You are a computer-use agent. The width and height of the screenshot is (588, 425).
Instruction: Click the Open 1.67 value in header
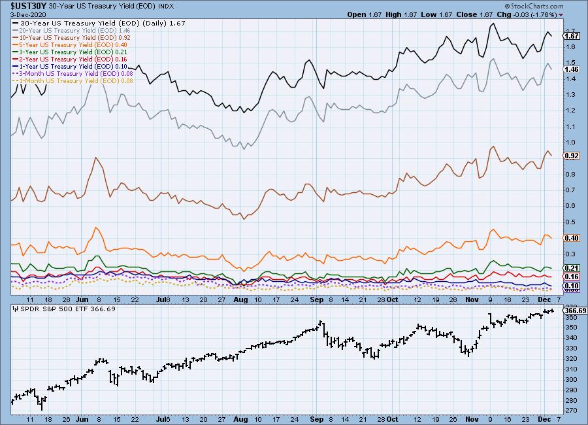coord(364,14)
